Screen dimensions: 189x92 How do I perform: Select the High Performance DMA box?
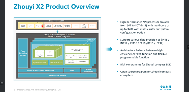click(40, 63)
